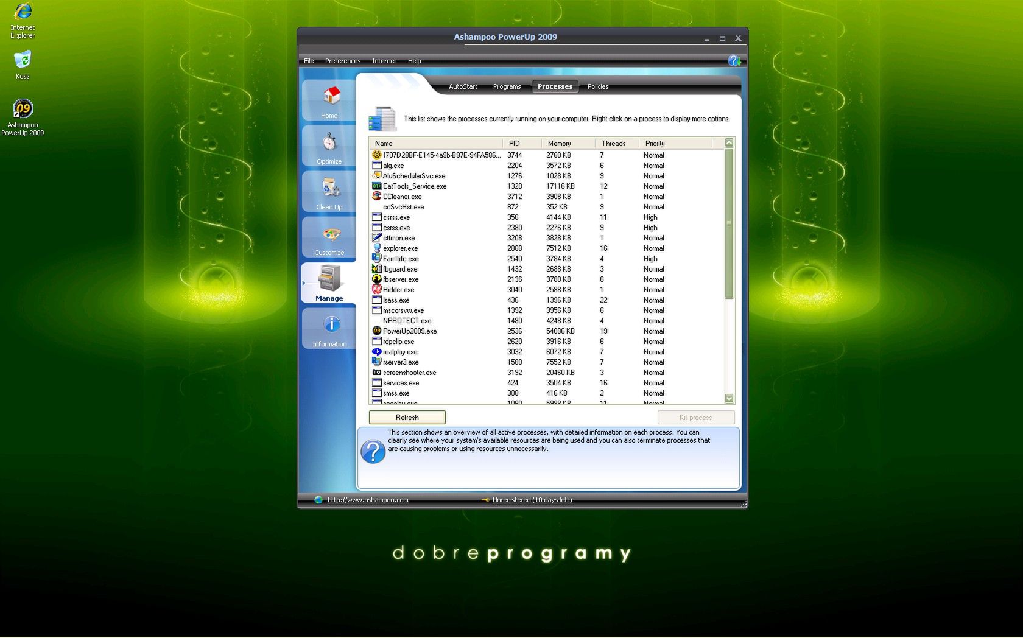Switch to the AutoStart tab

click(463, 86)
